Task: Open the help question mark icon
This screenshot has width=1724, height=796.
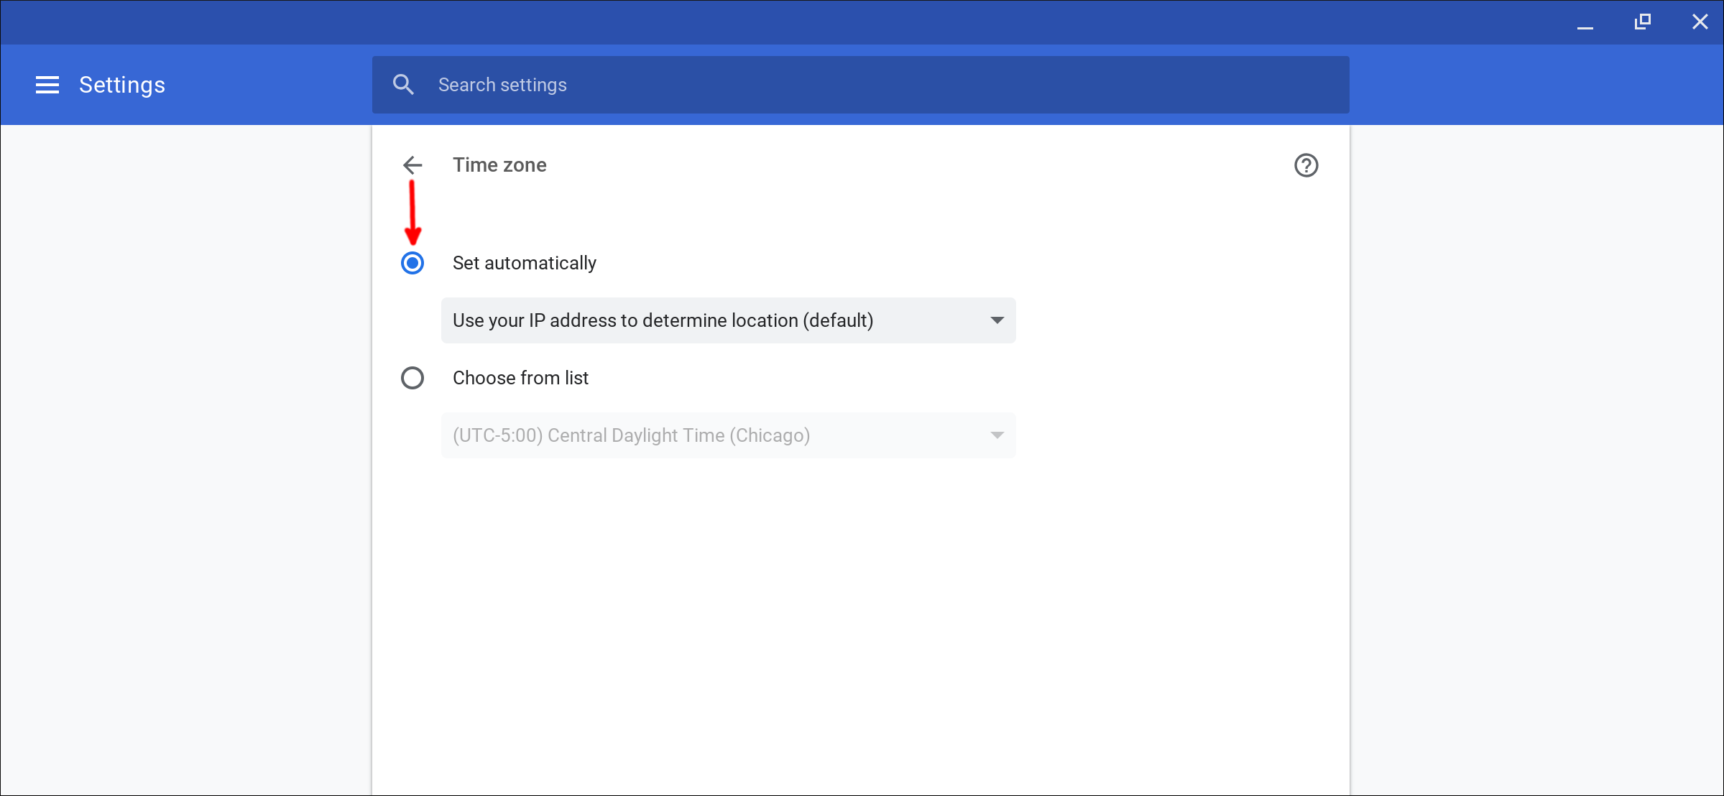Action: click(1306, 165)
